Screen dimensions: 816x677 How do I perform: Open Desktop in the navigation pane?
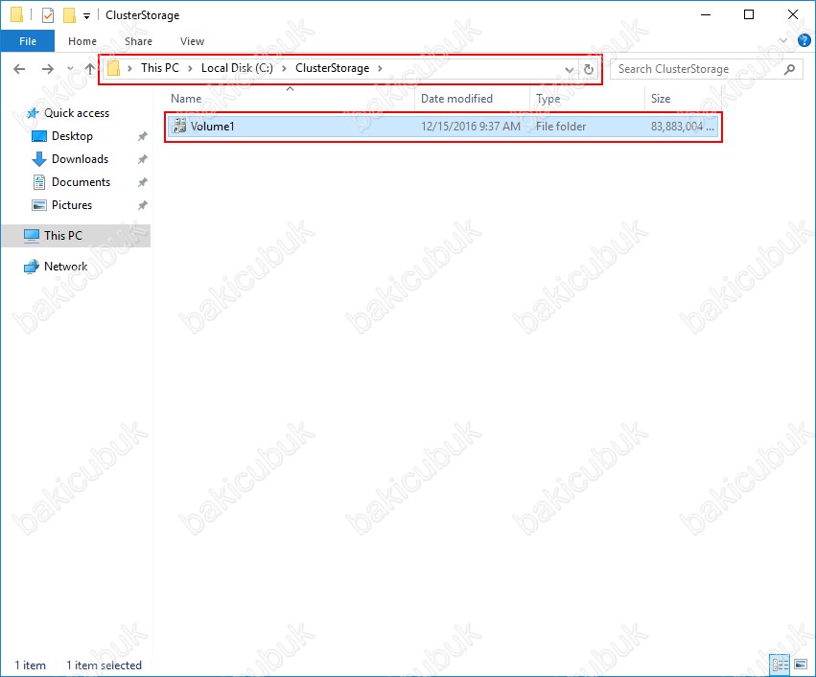tap(72, 136)
